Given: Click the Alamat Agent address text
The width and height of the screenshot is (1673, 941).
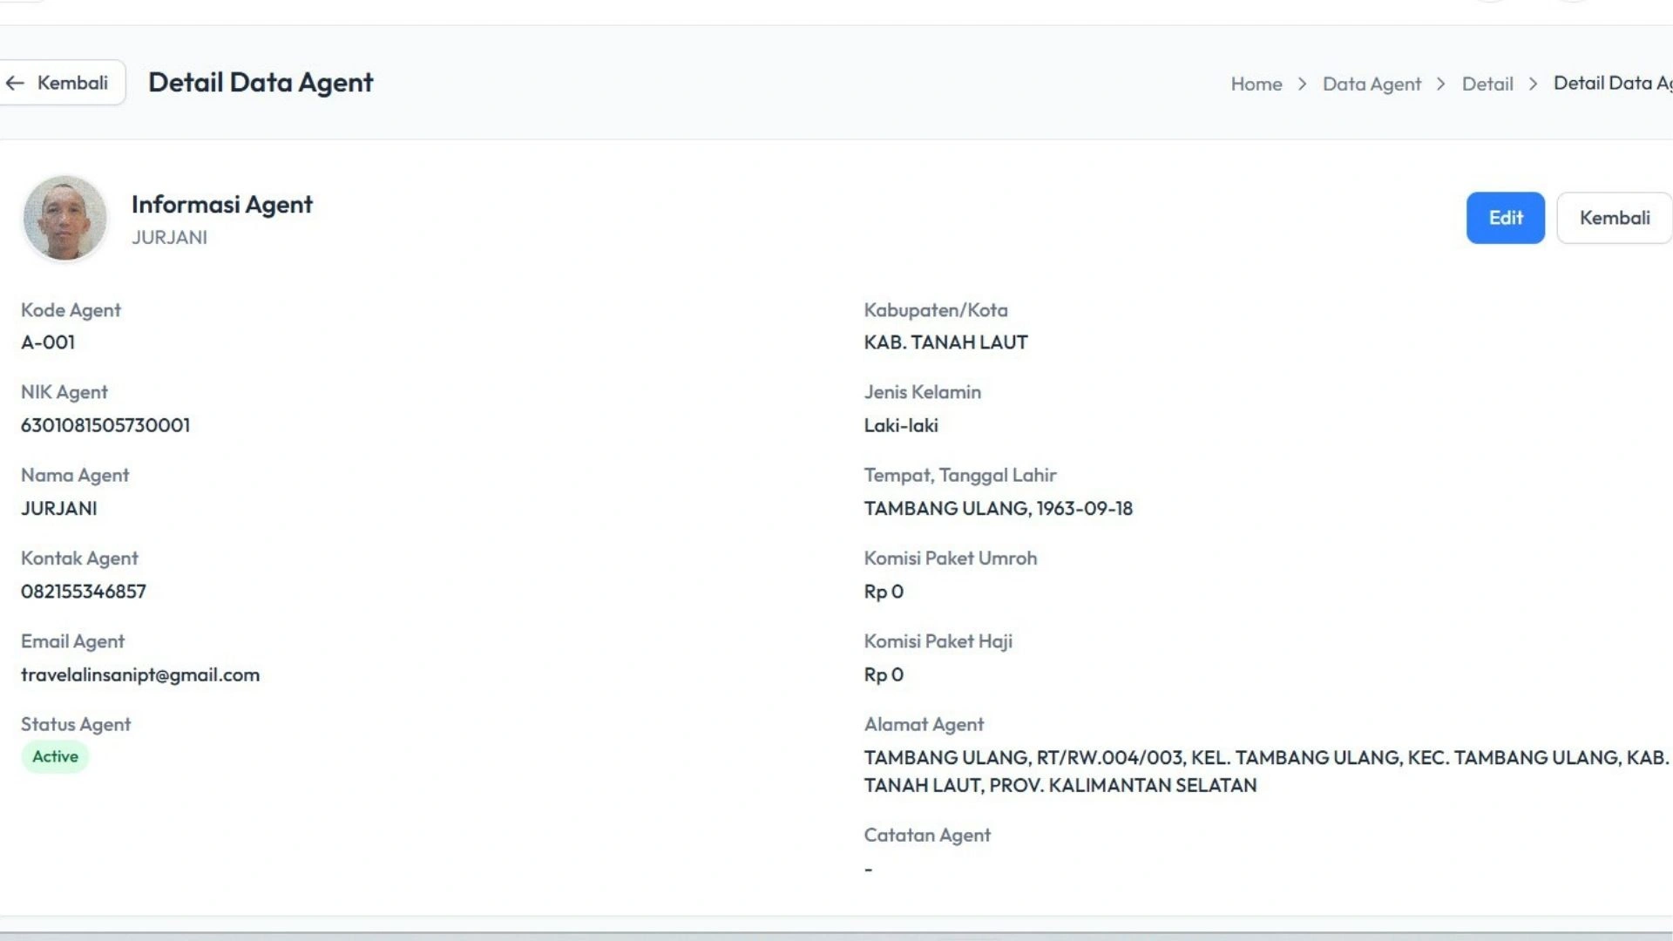Looking at the screenshot, I should [x=1265, y=770].
